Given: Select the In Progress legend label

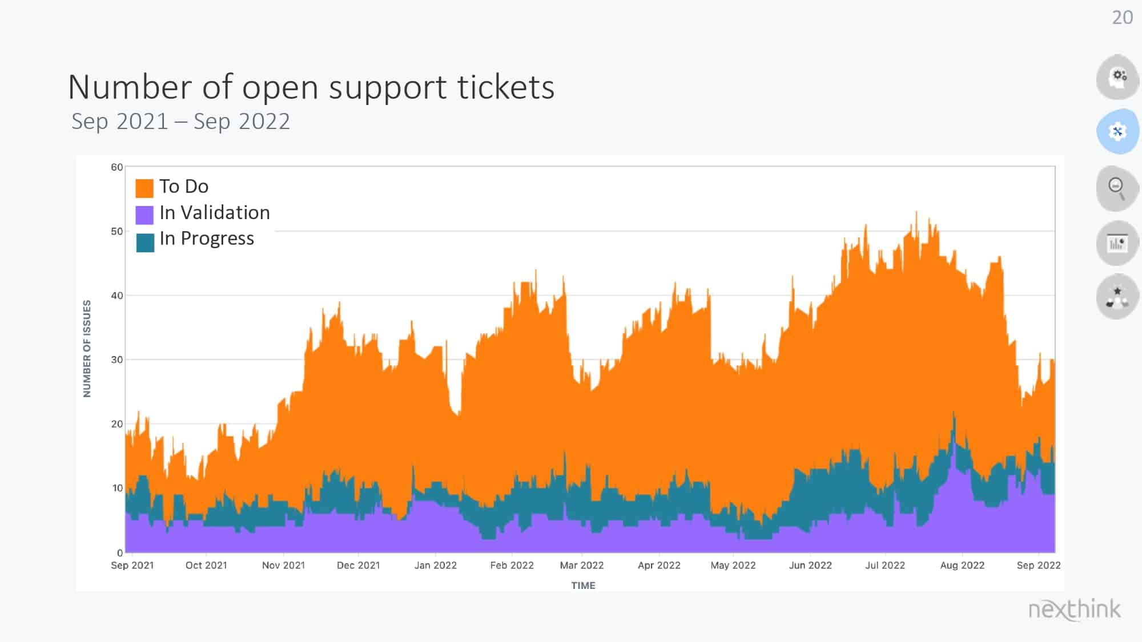Looking at the screenshot, I should [207, 239].
